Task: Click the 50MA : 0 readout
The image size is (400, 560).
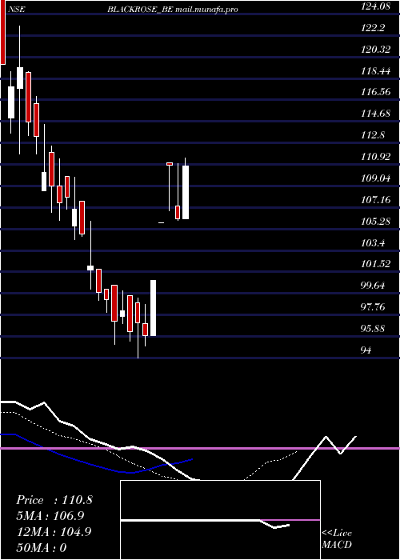Action: pyautogui.click(x=42, y=547)
